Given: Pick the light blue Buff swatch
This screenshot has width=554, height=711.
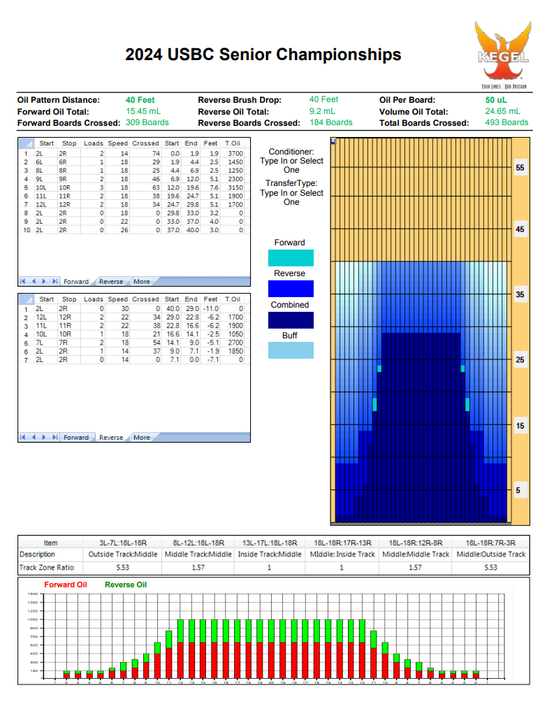Looking at the screenshot, I should tap(291, 350).
